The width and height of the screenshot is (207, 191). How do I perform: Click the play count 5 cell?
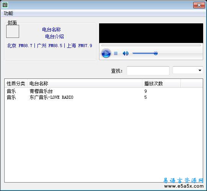coord(145,97)
